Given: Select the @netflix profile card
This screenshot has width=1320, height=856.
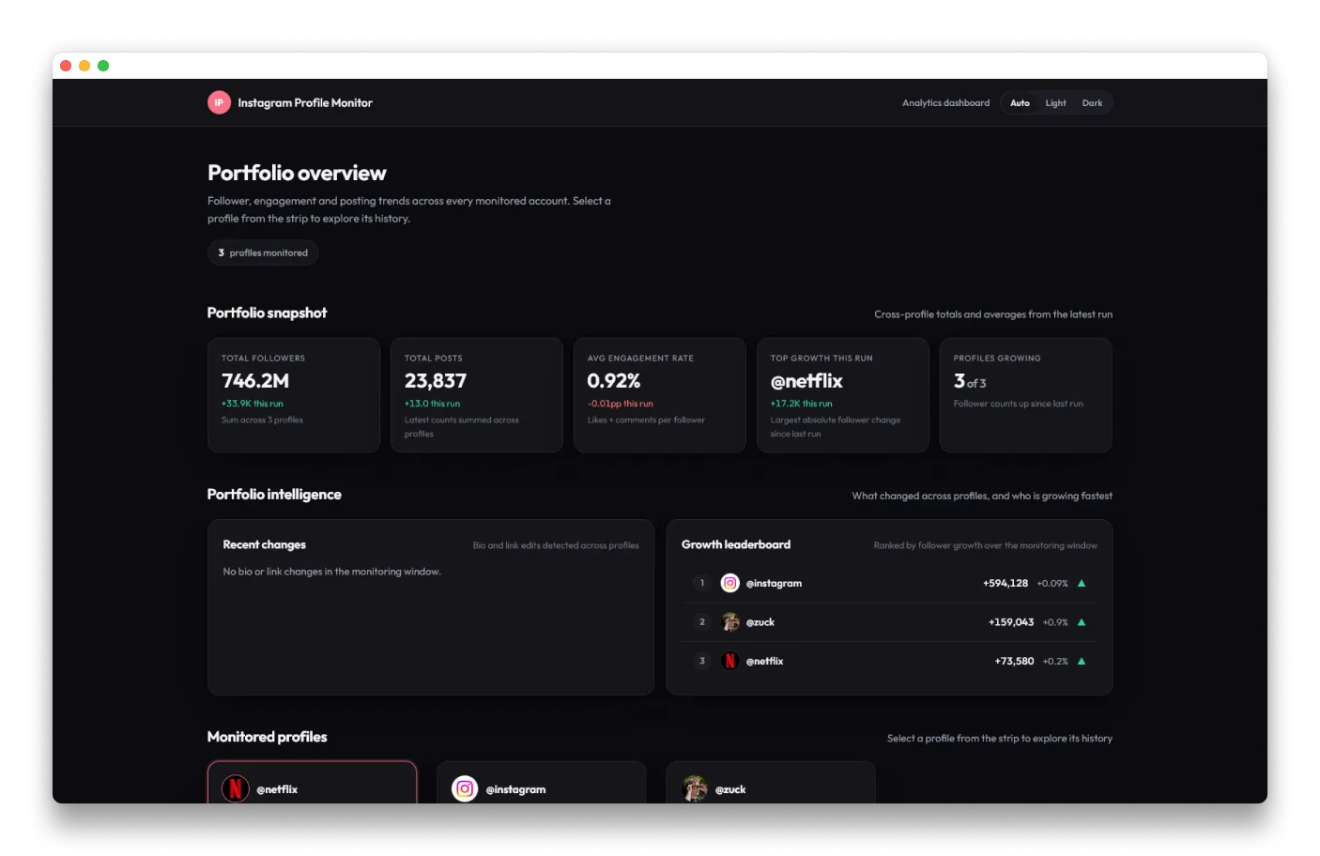Looking at the screenshot, I should (313, 783).
